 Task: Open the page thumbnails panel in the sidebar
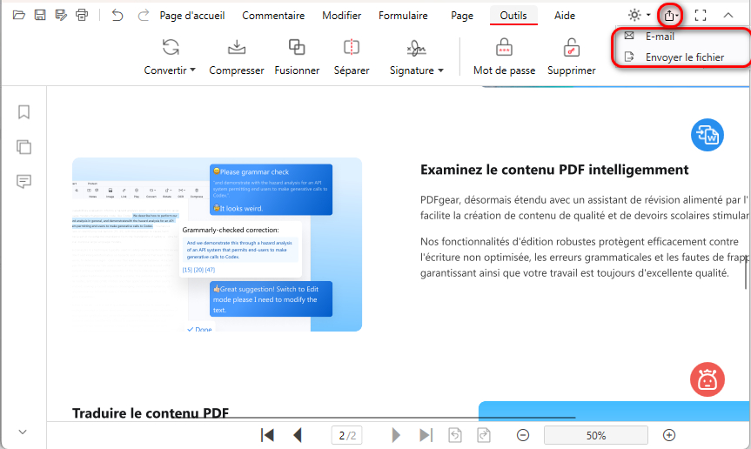click(23, 147)
